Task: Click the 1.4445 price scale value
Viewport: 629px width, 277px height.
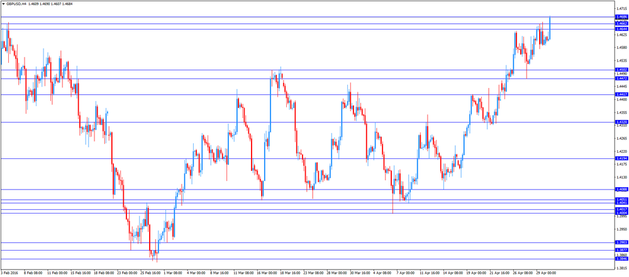Action: 622,87
